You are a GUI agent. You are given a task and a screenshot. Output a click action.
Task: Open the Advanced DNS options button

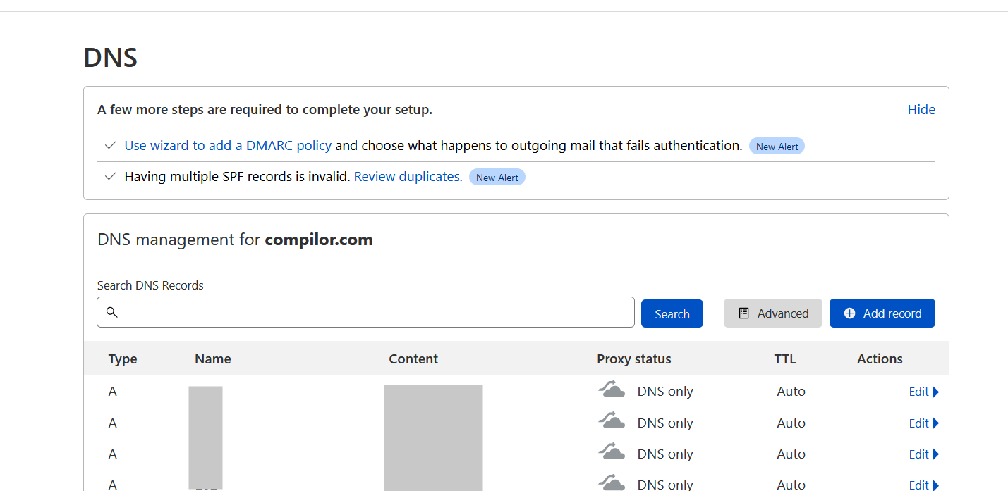pyautogui.click(x=772, y=313)
